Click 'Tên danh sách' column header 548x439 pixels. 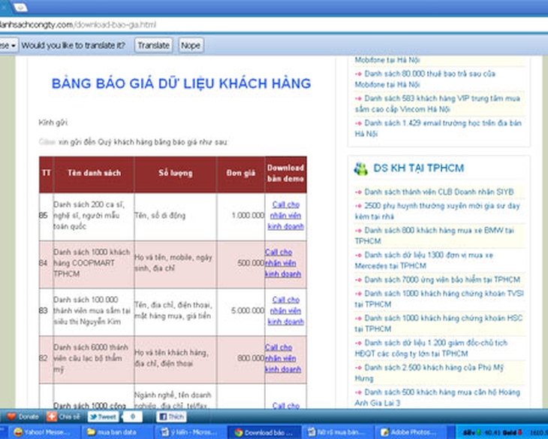94,173
